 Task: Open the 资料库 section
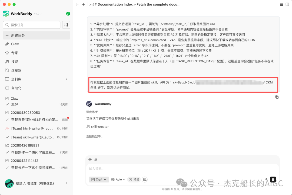[36, 79]
